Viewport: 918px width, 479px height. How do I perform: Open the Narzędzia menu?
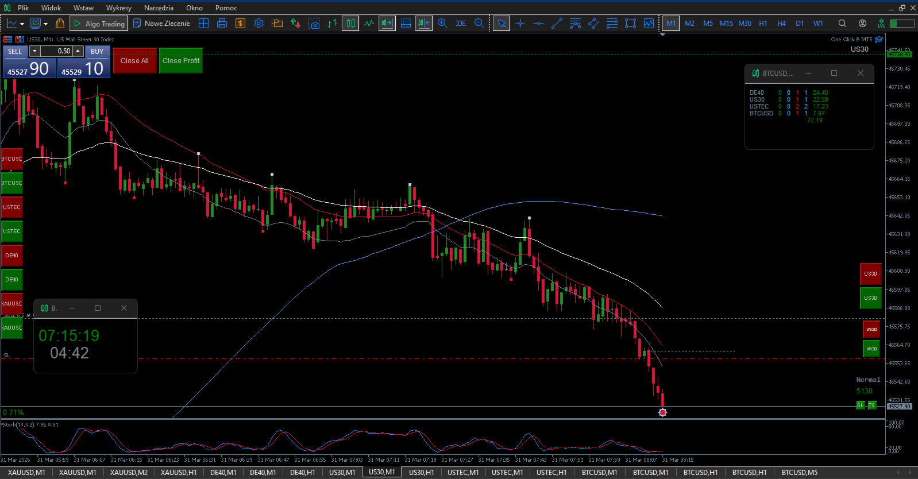[x=159, y=8]
